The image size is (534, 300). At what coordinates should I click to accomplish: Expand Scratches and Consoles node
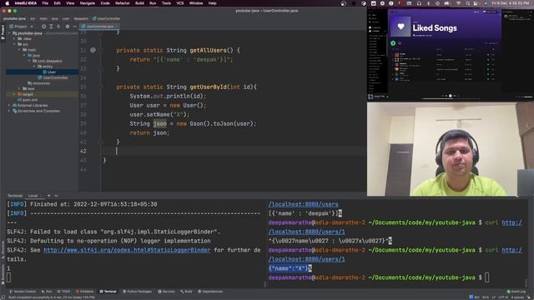point(9,111)
